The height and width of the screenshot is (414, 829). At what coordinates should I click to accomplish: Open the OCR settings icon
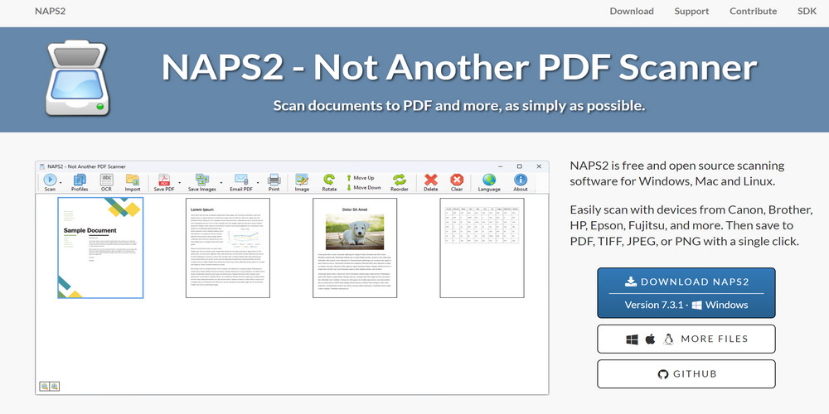pyautogui.click(x=107, y=182)
